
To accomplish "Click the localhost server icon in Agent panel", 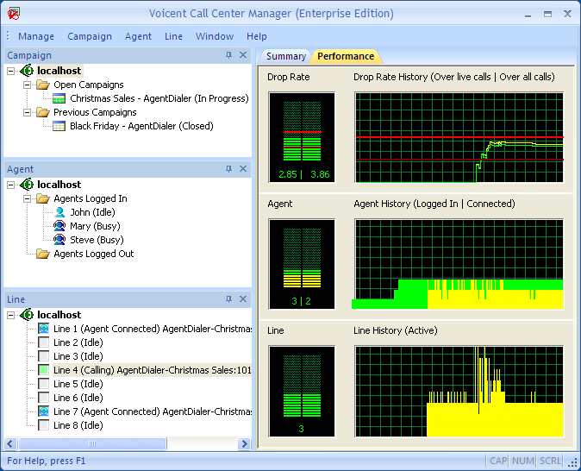I will pyautogui.click(x=27, y=185).
